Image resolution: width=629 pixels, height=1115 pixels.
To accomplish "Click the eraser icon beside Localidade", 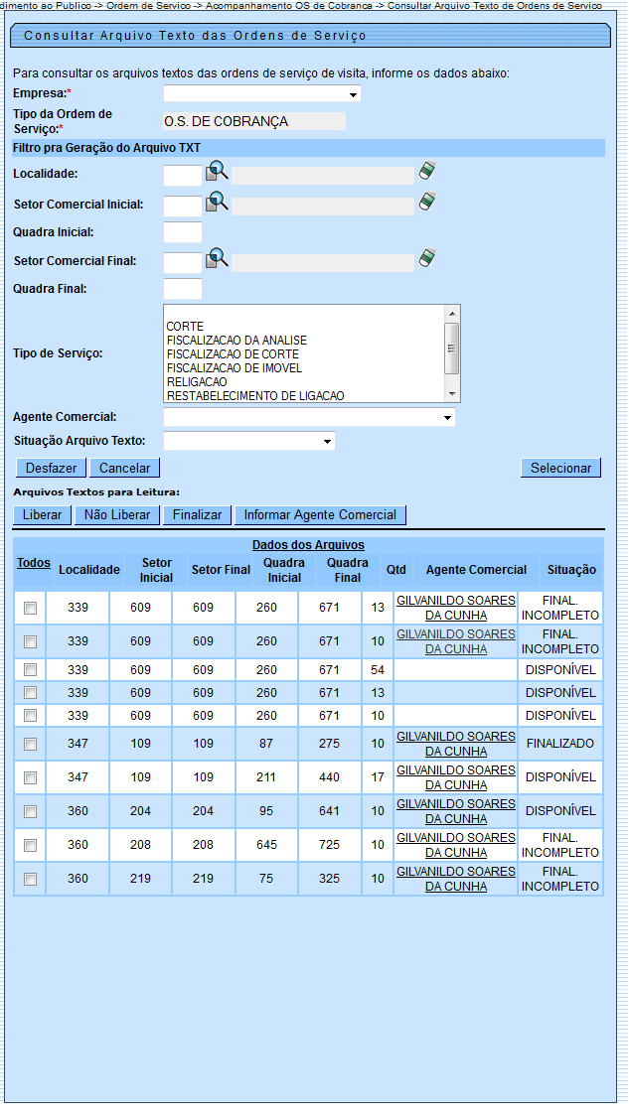I will 427,171.
